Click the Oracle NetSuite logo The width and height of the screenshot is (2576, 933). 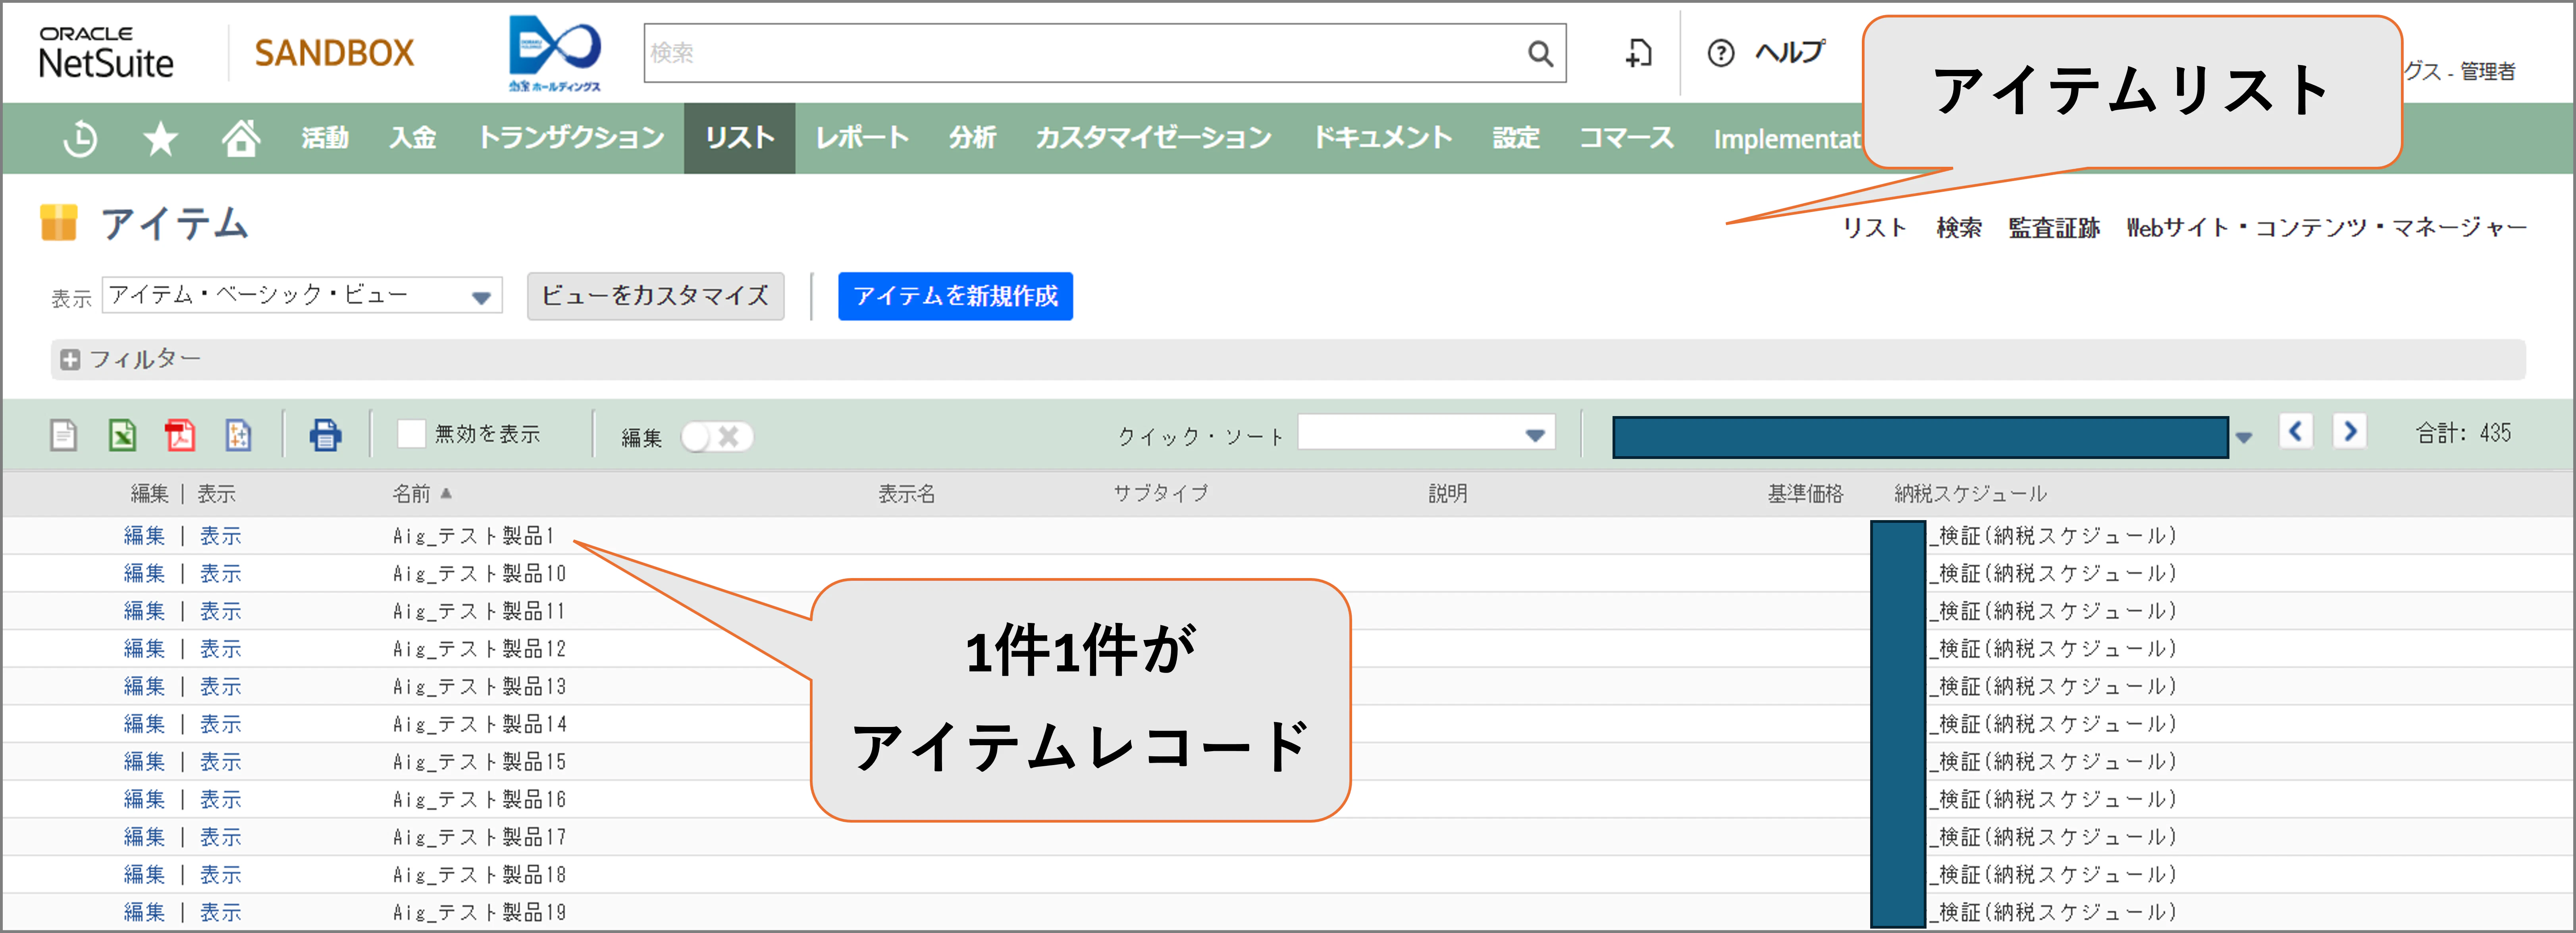point(106,53)
